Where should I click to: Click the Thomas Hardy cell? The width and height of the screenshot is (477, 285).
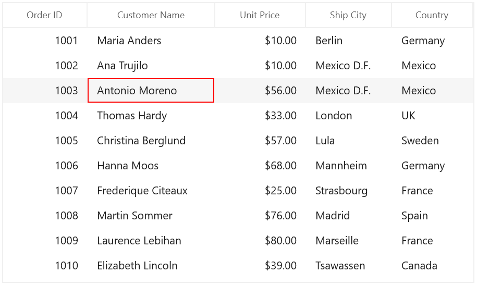151,116
